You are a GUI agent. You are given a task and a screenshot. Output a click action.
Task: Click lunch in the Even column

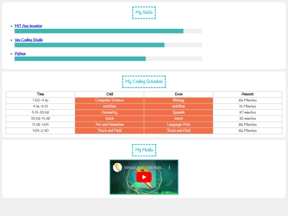coord(179,118)
